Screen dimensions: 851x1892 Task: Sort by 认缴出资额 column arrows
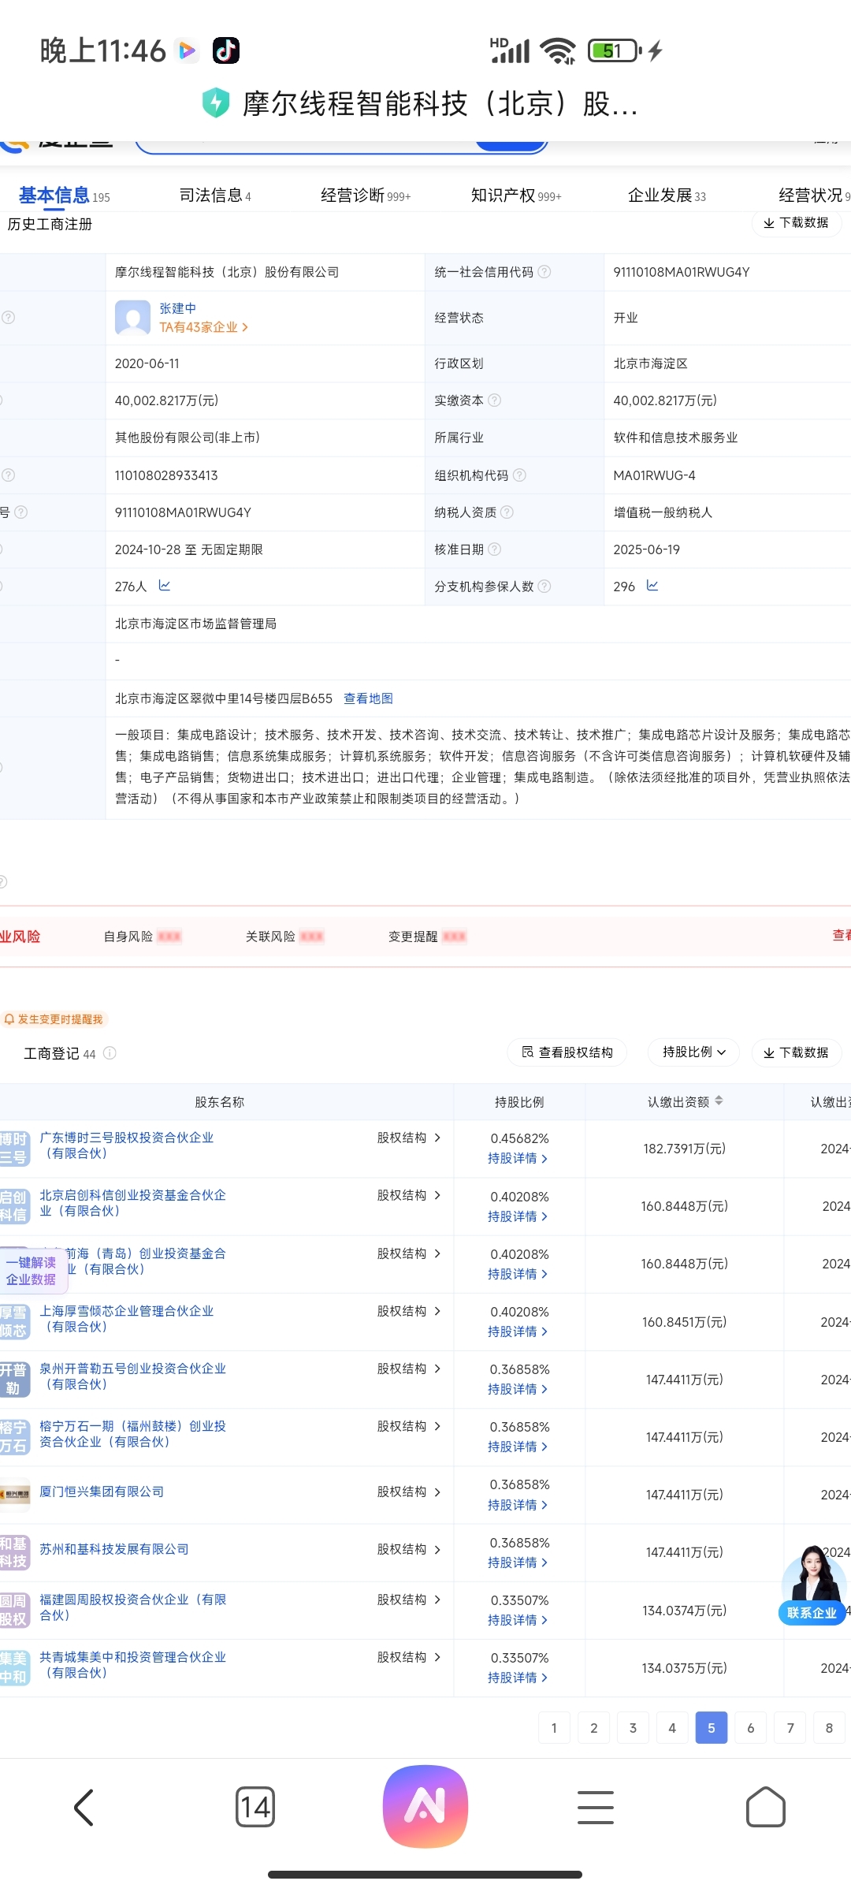pos(719,1101)
